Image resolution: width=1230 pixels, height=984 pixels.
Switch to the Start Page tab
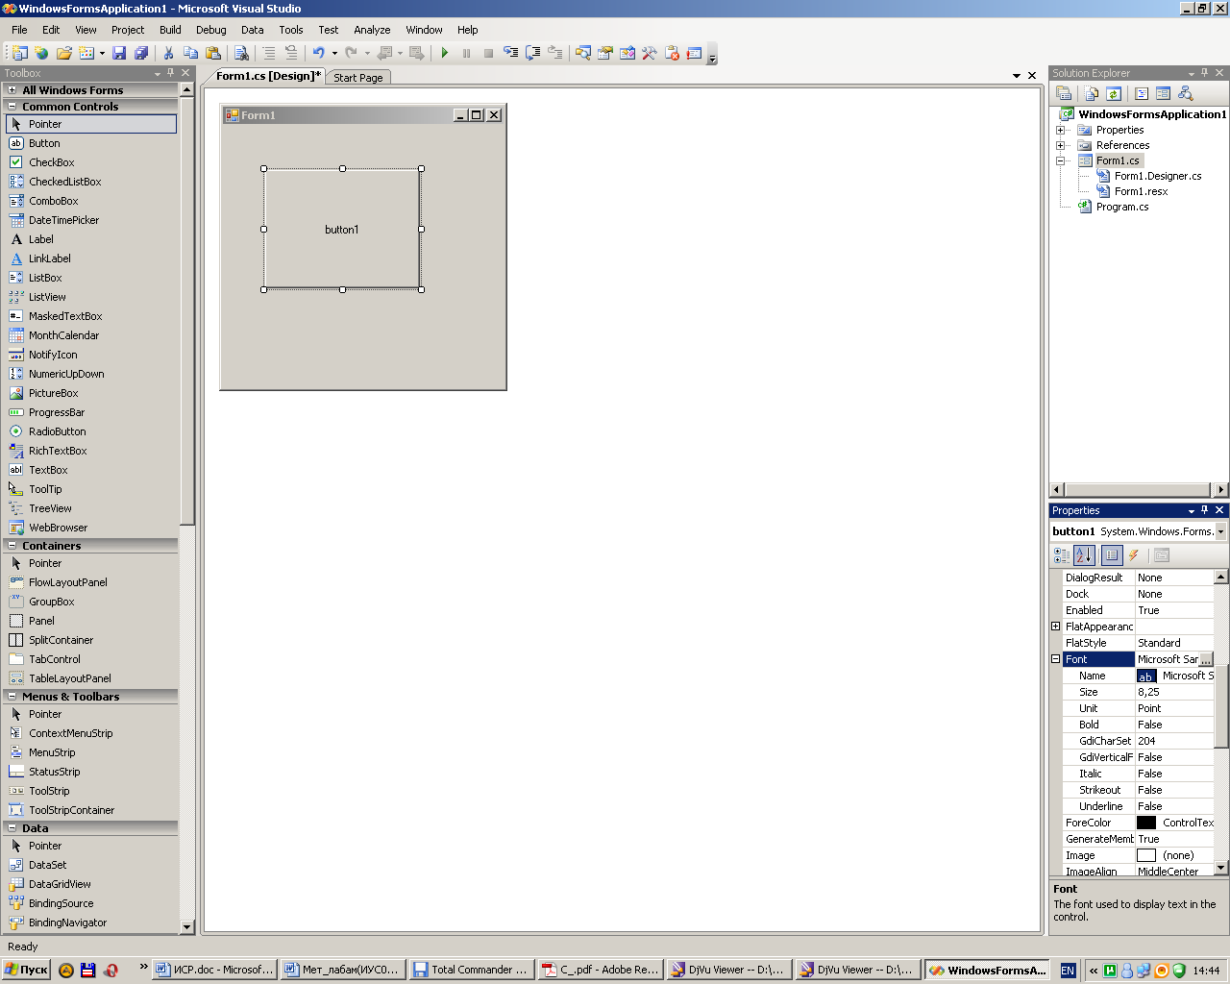point(358,78)
